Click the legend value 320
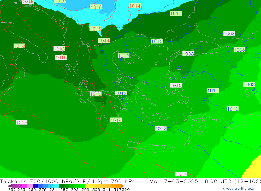This screenshot has width=261, height=191. click(x=126, y=189)
